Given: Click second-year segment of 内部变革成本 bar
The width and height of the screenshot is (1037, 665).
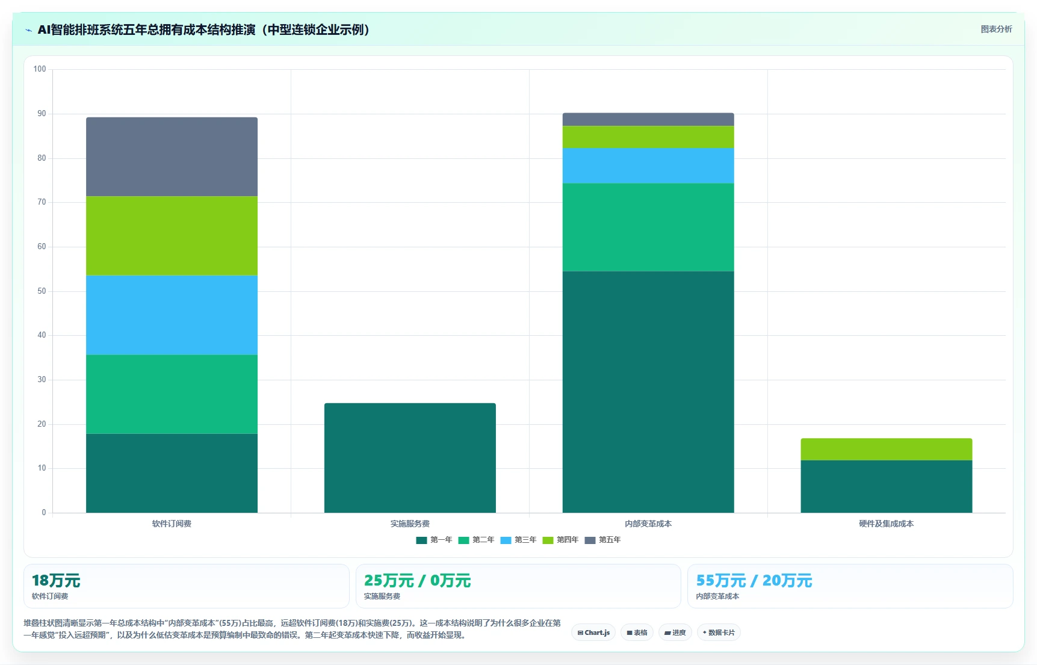Looking at the screenshot, I should pos(648,227).
